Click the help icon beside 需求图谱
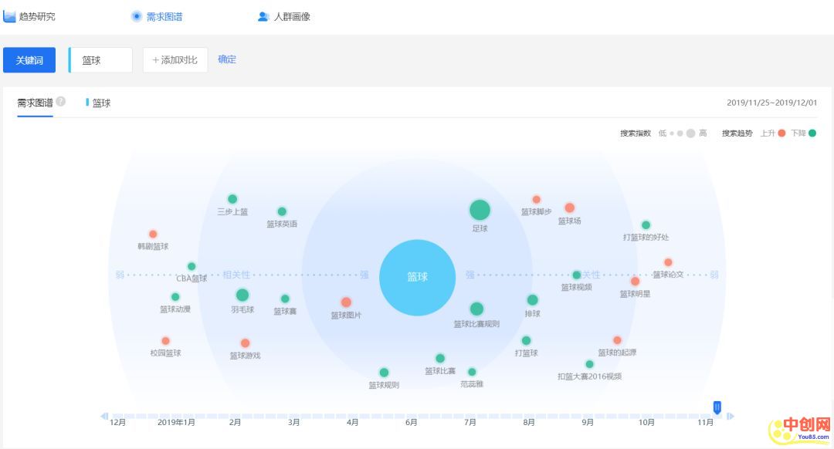834x449 pixels. pos(61,102)
